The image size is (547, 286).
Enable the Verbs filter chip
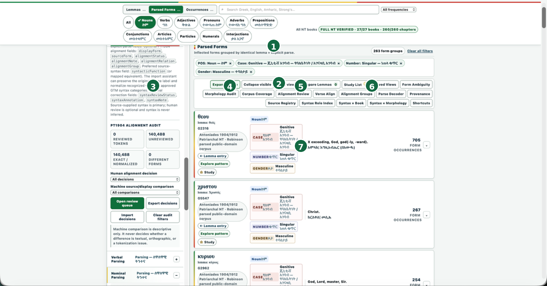165,22
